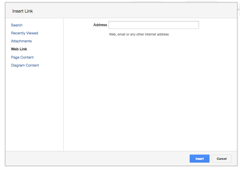Viewport: 240px width, 170px height.
Task: Switch to Recently Viewed links
Action: point(24,33)
